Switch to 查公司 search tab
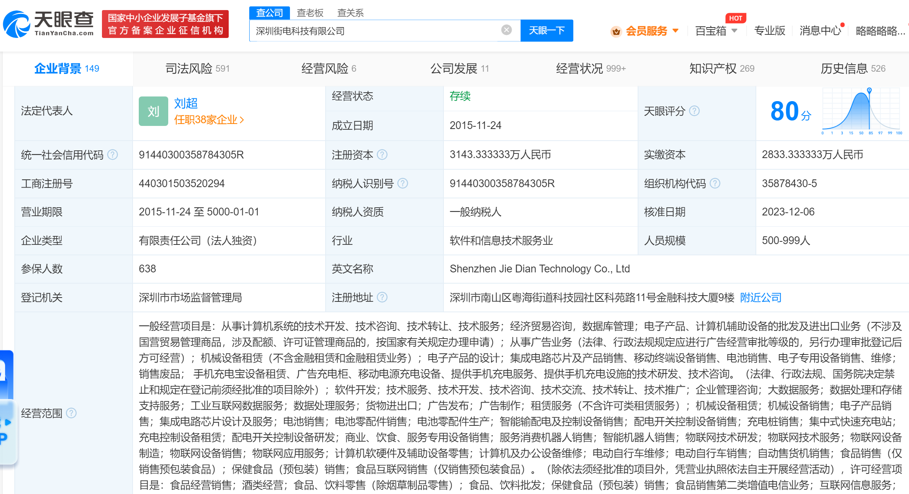Image resolution: width=909 pixels, height=494 pixels. (269, 13)
